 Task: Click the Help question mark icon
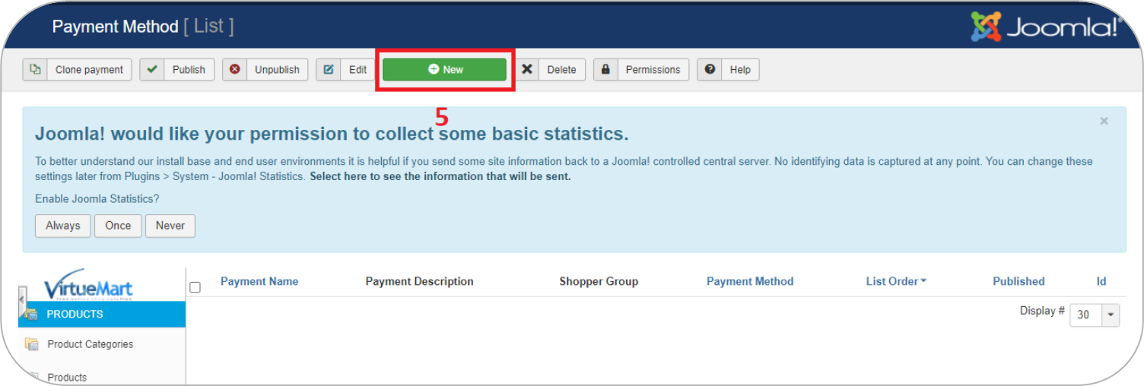pos(710,69)
